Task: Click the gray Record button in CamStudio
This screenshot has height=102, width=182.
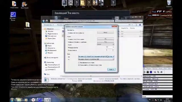Action: coord(144,72)
